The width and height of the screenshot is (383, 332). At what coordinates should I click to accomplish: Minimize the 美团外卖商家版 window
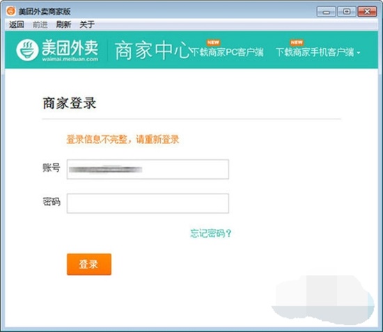(326, 11)
